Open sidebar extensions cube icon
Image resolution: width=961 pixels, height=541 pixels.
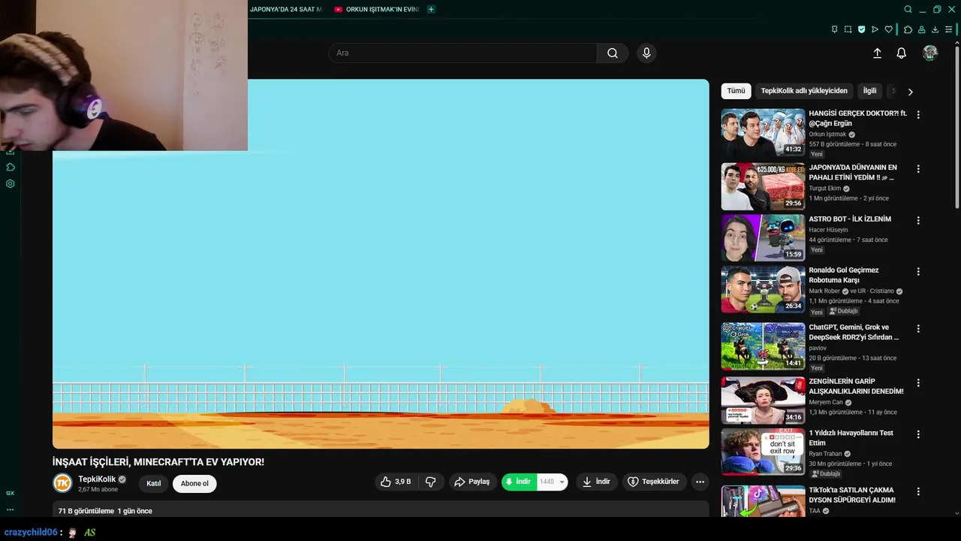pyautogui.click(x=11, y=167)
